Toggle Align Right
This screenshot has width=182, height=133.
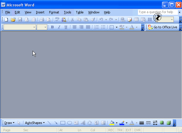click(x=81, y=27)
